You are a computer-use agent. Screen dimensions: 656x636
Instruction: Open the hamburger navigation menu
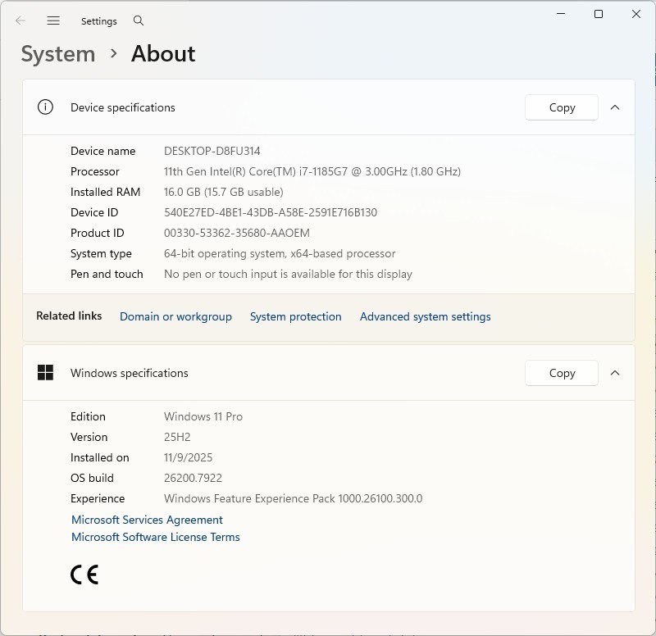[x=53, y=20]
